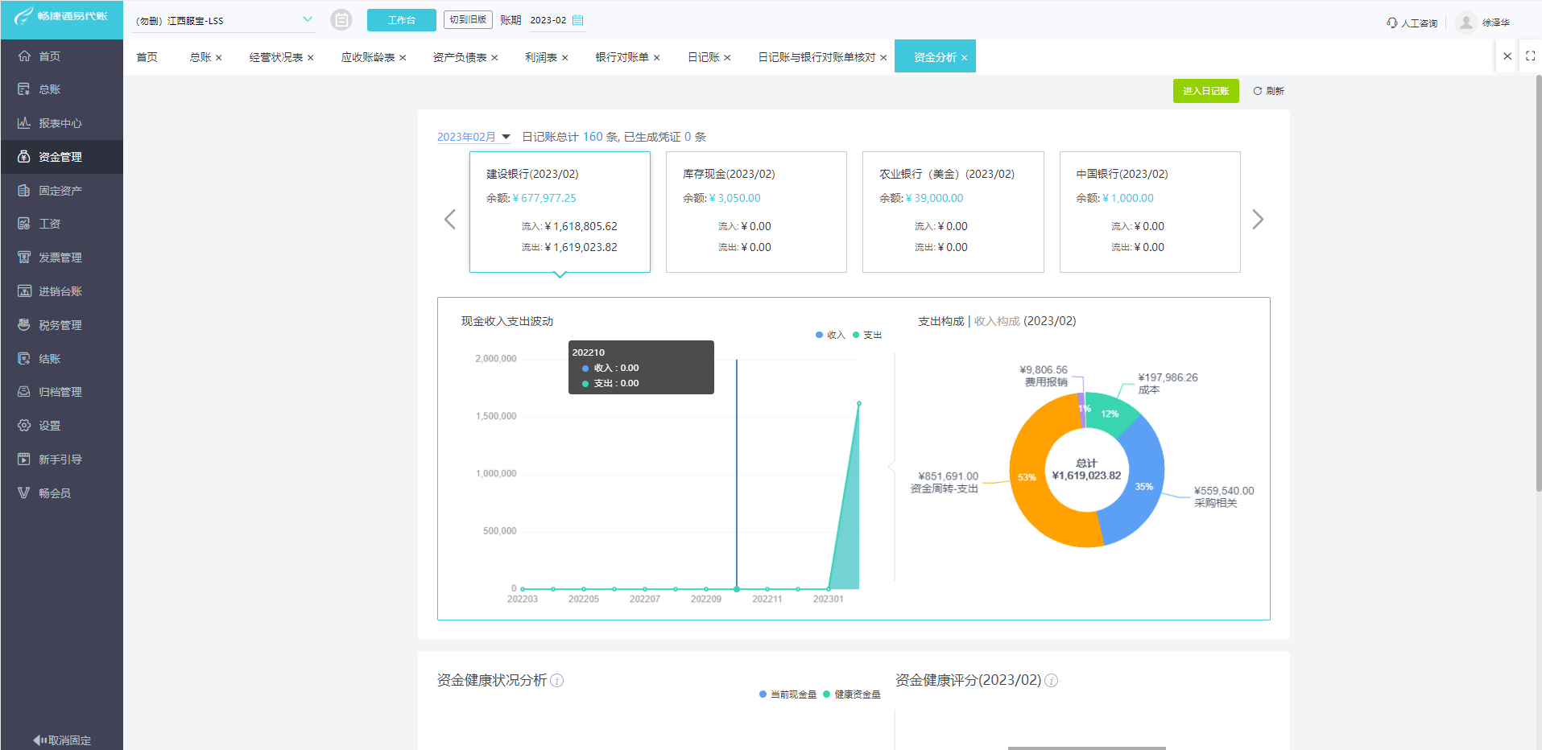Click 切到旧版 to switch to old version
This screenshot has width=1542, height=750.
(468, 19)
